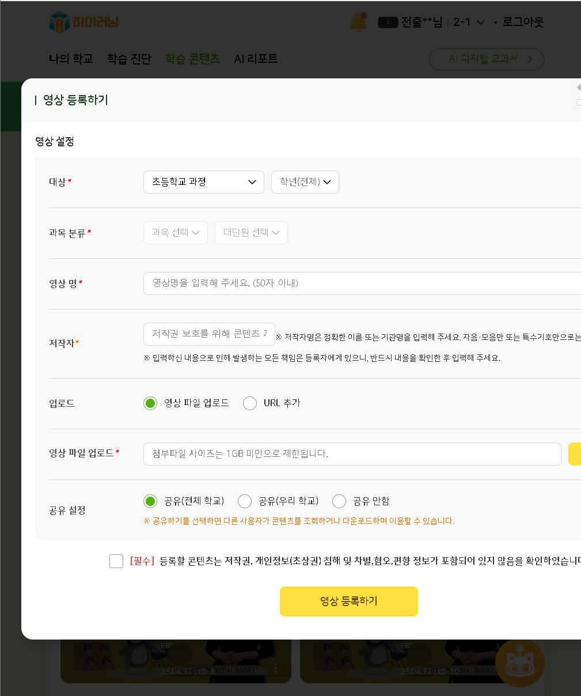The height and width of the screenshot is (696, 581).
Task: Click the HiLearning logo icon
Action: click(59, 22)
